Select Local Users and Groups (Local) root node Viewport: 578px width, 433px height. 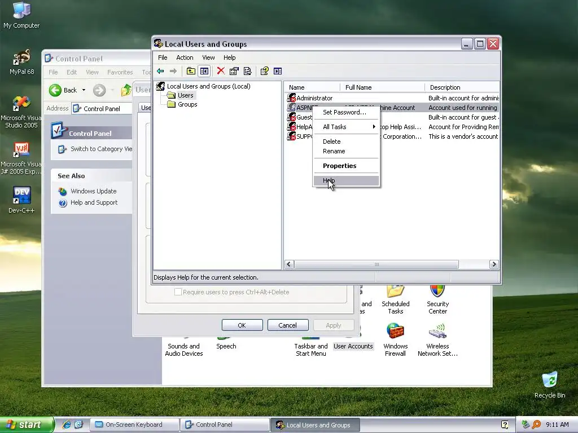pyautogui.click(x=209, y=86)
